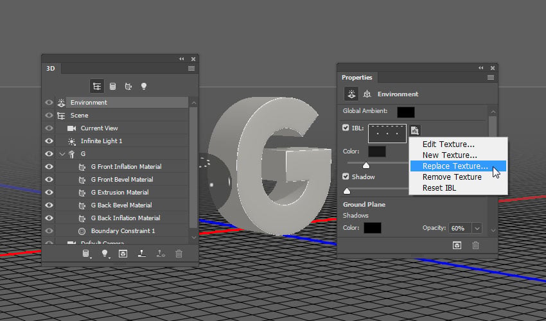546x321 pixels.
Task: Click the IBL intensity slider handle
Action: 366,166
